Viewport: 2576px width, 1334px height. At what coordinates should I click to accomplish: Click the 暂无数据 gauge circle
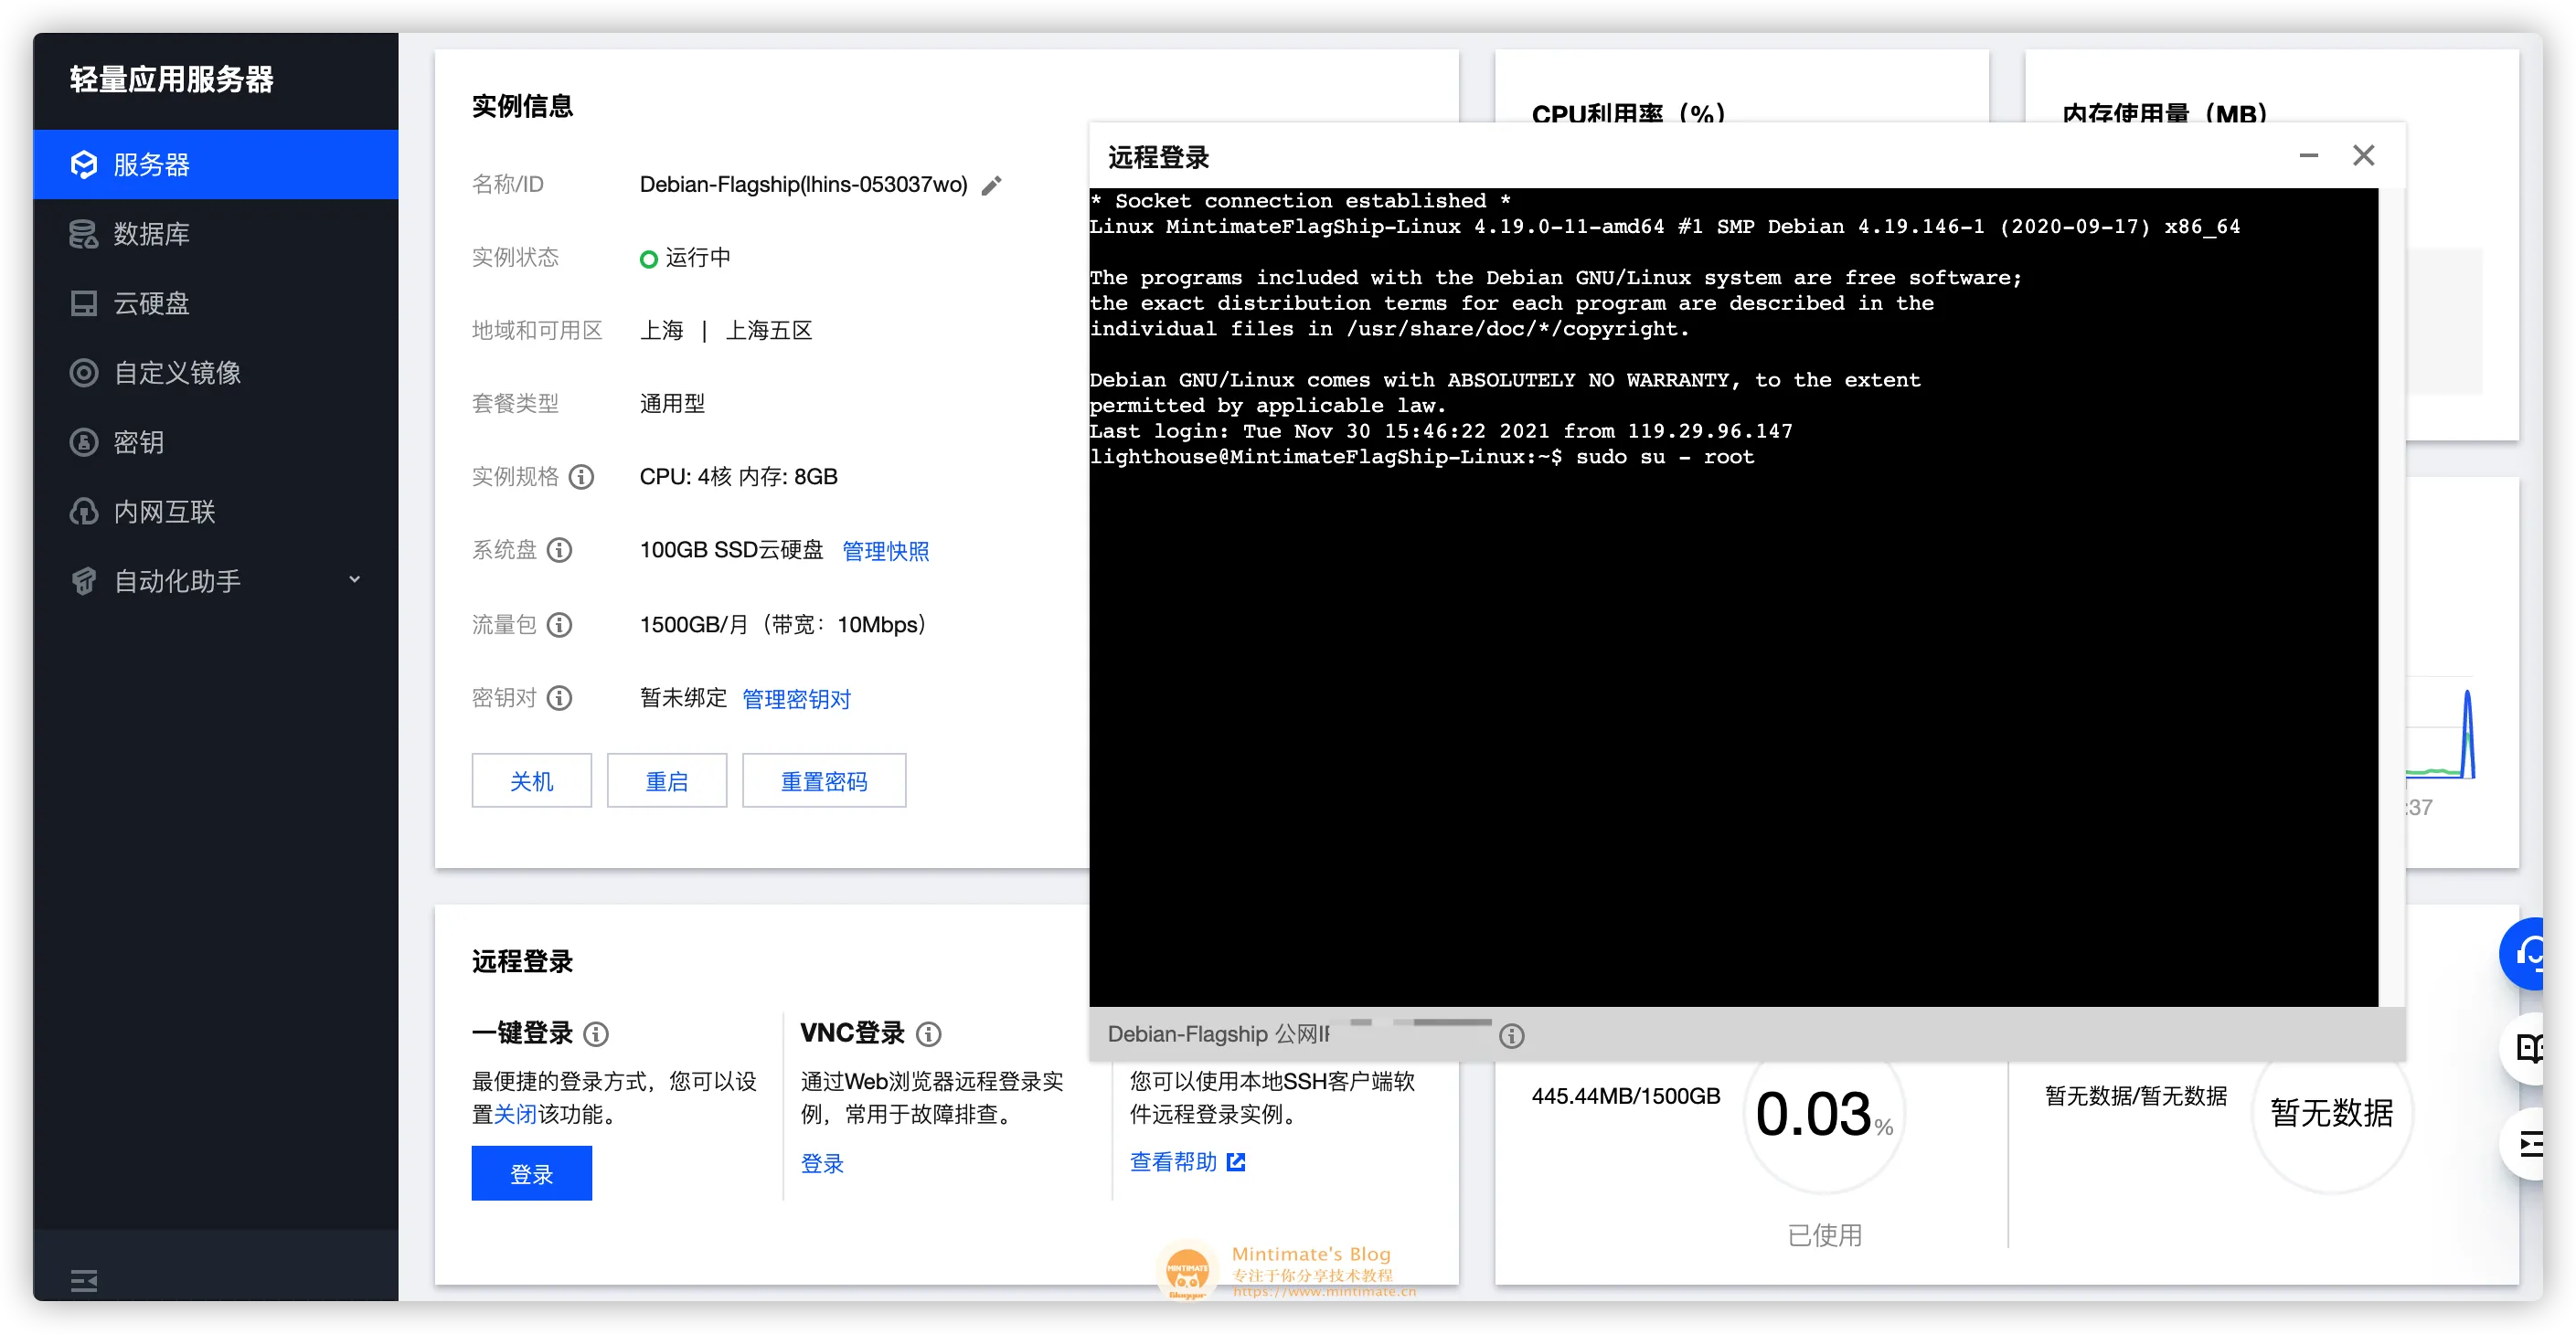(2331, 1112)
